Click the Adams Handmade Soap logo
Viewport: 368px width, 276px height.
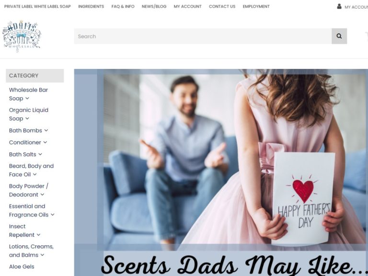[22, 36]
